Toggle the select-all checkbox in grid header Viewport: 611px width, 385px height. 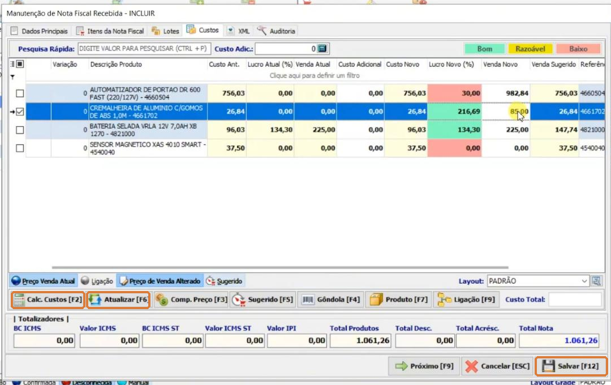(x=20, y=64)
